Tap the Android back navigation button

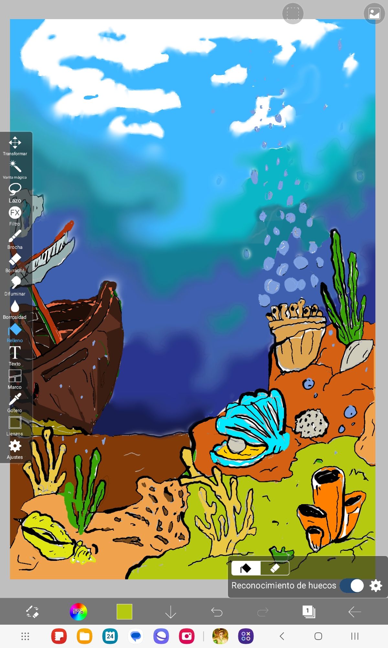click(x=282, y=636)
